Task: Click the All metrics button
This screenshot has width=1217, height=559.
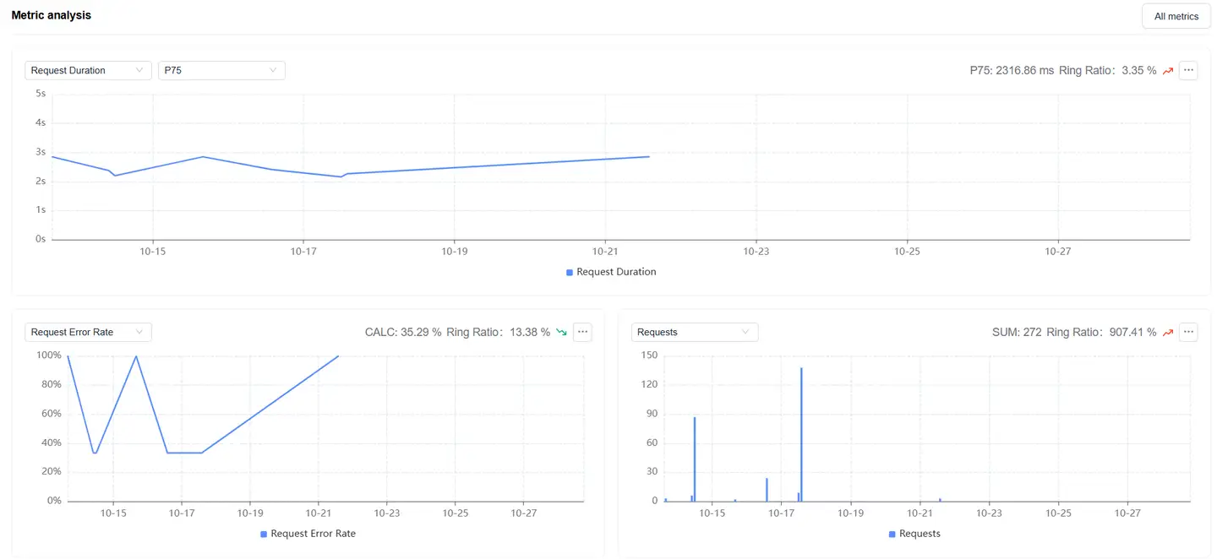Action: click(1176, 16)
